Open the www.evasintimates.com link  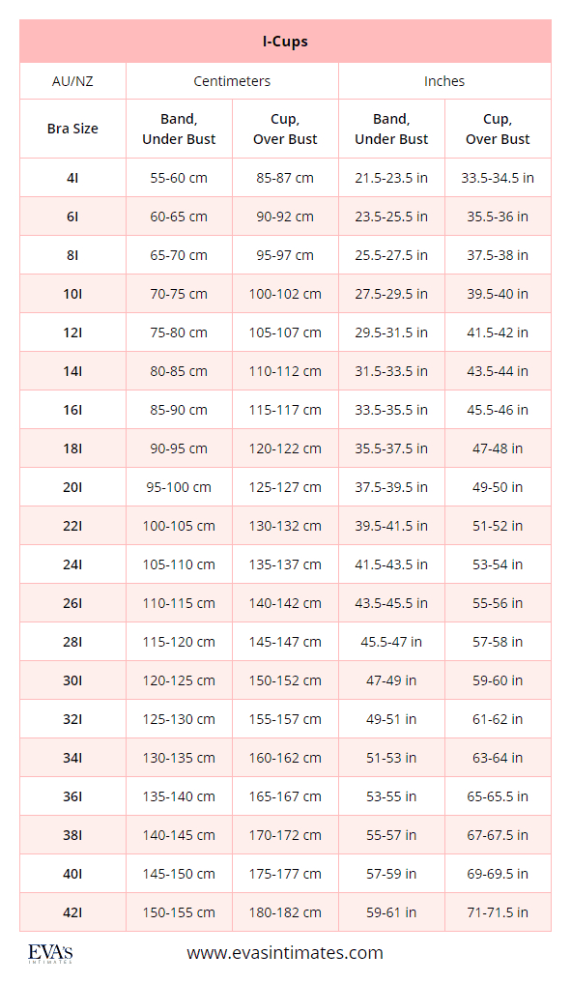click(x=285, y=953)
